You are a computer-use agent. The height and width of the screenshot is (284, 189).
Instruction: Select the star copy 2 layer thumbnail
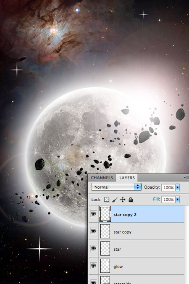click(105, 214)
